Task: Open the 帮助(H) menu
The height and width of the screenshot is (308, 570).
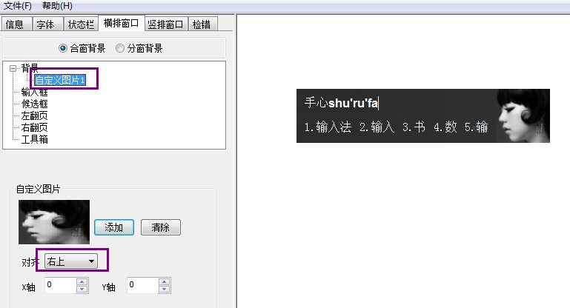Action: pos(57,6)
